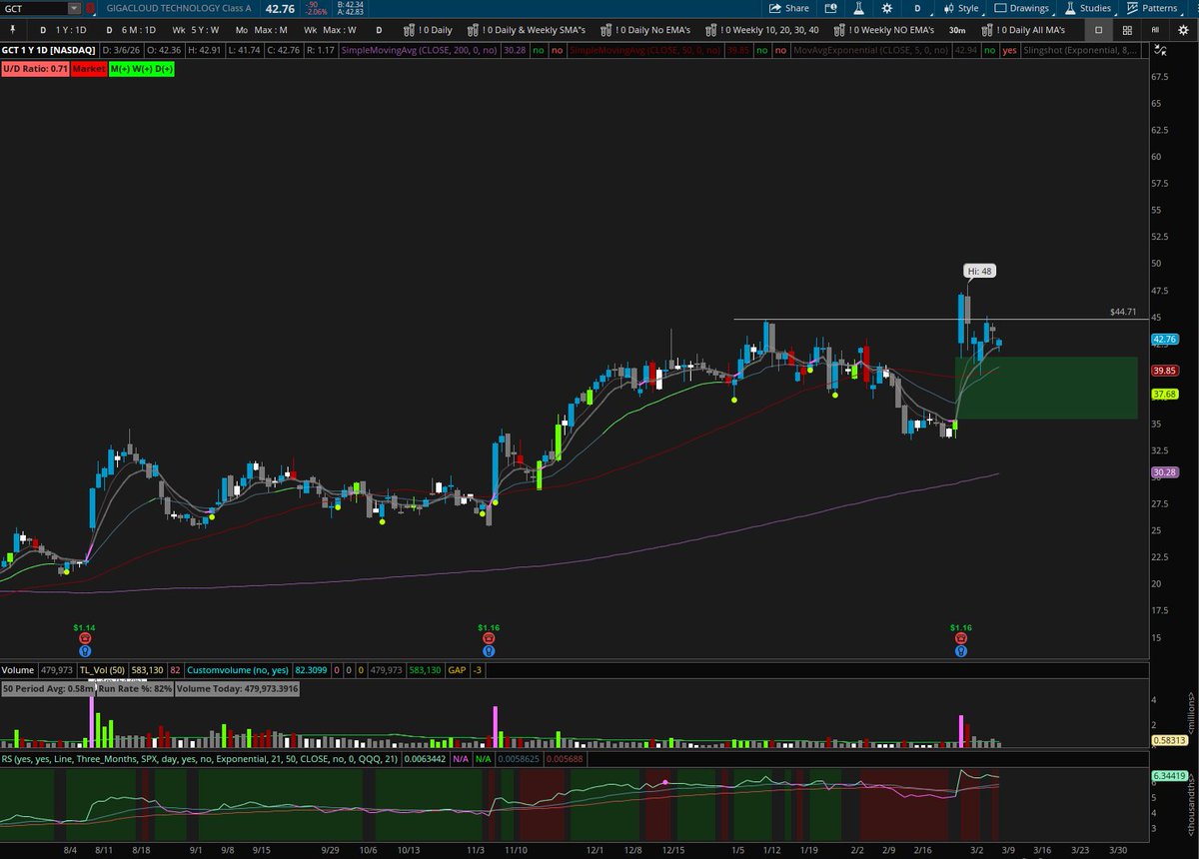The image size is (1199, 859).
Task: Open the symbol dropdown arrow next to GCT
Action: pyautogui.click(x=75, y=8)
